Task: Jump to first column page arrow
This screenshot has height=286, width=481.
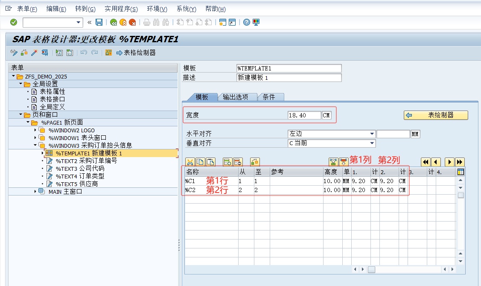Action: (x=426, y=162)
